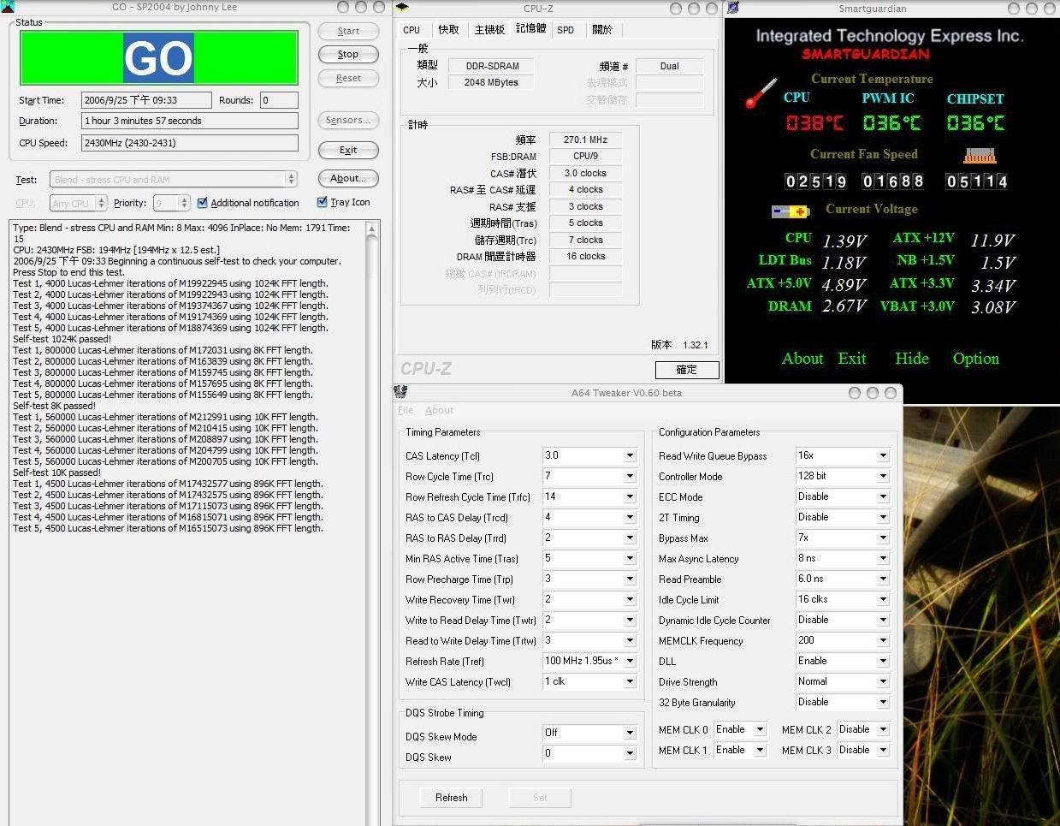Click the Sensors... button
Viewport: 1060px width, 826px height.
pyautogui.click(x=348, y=120)
